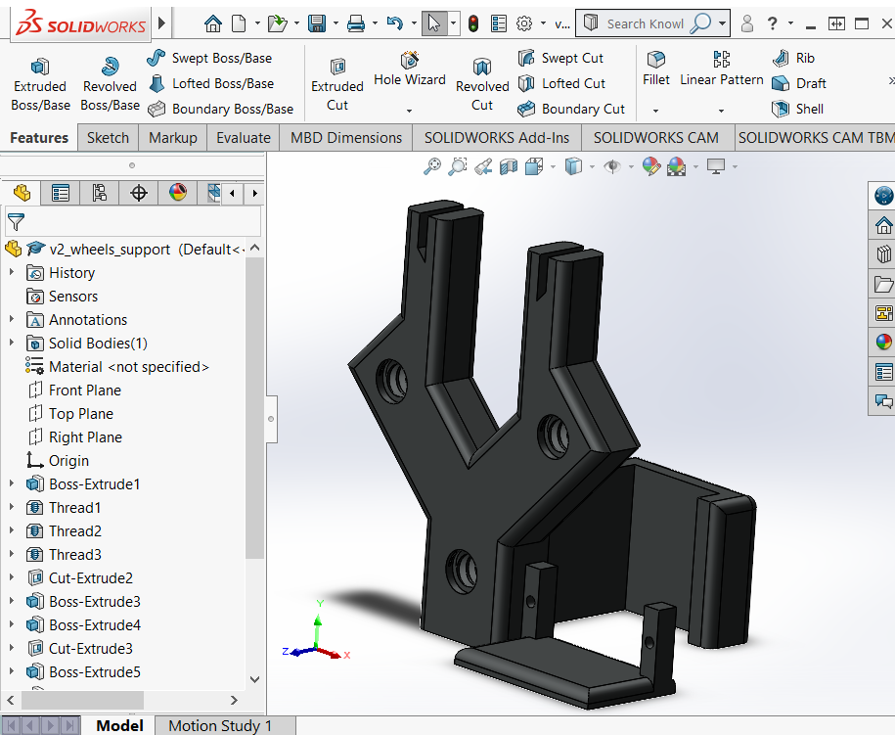Select the Boss-Extrude3 feature
Image resolution: width=895 pixels, height=735 pixels.
[93, 601]
